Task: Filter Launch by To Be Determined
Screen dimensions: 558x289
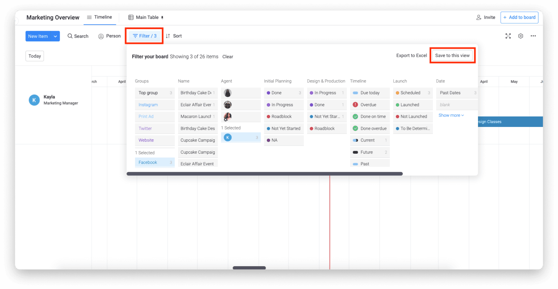Action: [x=413, y=128]
